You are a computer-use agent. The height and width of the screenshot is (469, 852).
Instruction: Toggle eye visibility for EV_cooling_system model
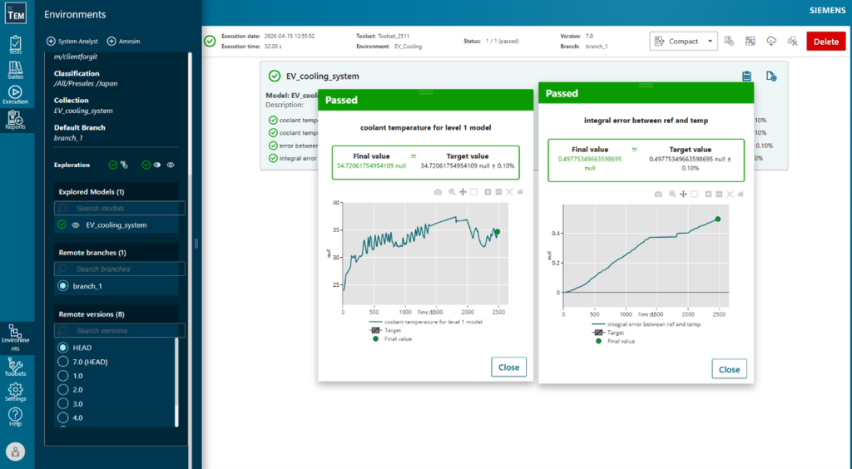point(76,225)
